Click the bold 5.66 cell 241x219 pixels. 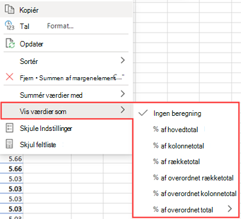pyautogui.click(x=11, y=169)
